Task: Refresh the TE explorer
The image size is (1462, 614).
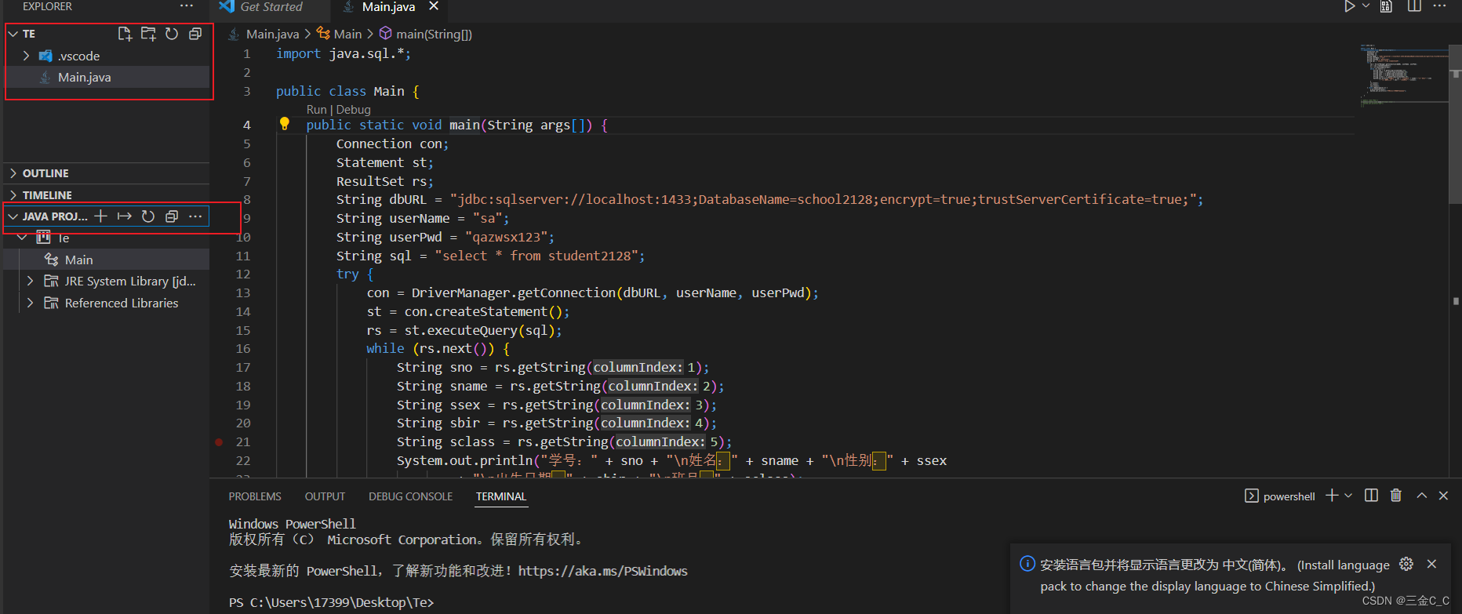Action: [172, 34]
